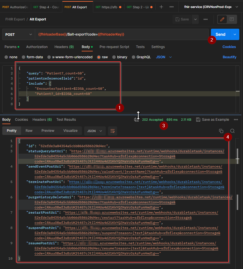
Task: Select the GraphQL body type
Action: click(x=141, y=57)
